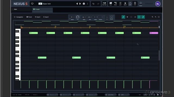Open the Speed dropdown
The height and width of the screenshot is (97, 174).
(73, 17)
